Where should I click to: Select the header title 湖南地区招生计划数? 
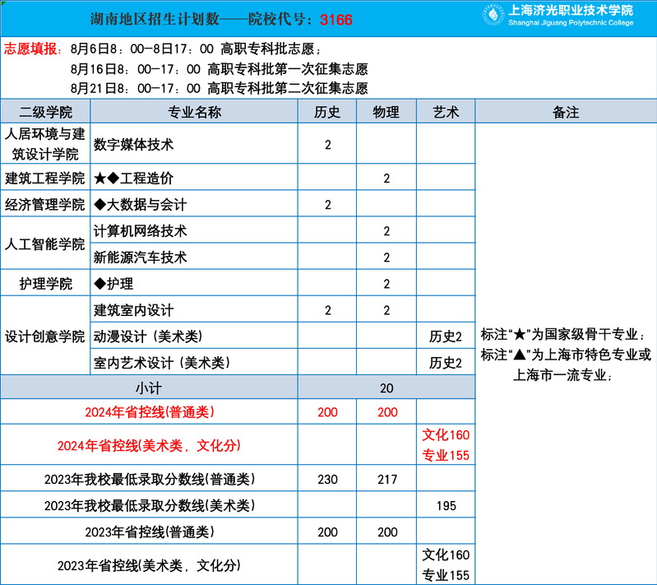pyautogui.click(x=155, y=19)
